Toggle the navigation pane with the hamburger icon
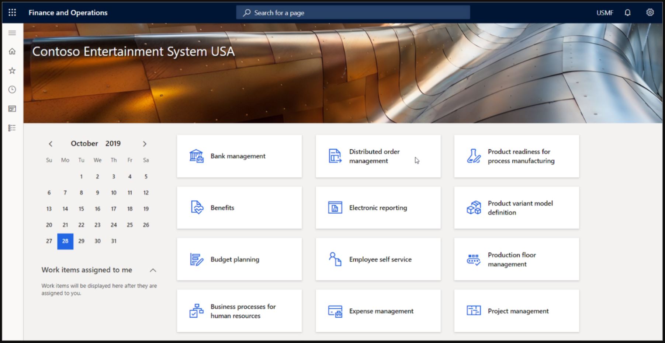 click(12, 33)
